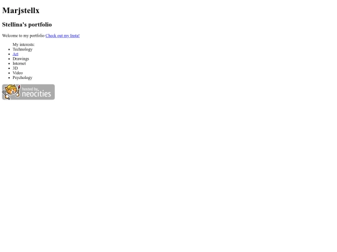Click the bullet point beside Psychology
Screen dimensions: 337x252
(9, 78)
